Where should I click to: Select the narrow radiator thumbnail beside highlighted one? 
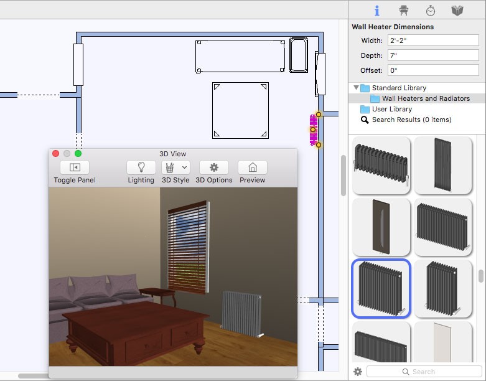tap(443, 289)
